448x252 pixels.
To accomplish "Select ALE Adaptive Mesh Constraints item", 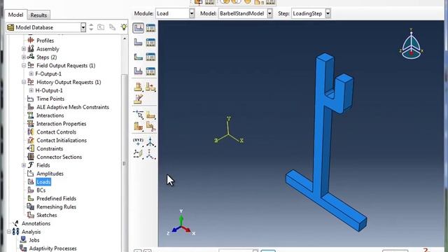I will 73,107.
